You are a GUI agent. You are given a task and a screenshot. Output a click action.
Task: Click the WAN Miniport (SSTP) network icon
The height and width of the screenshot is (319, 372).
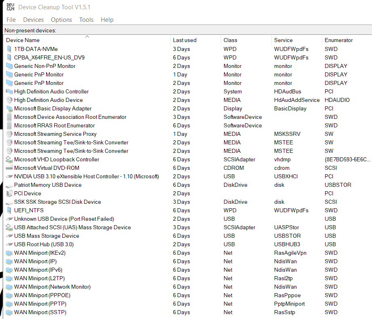9,312
